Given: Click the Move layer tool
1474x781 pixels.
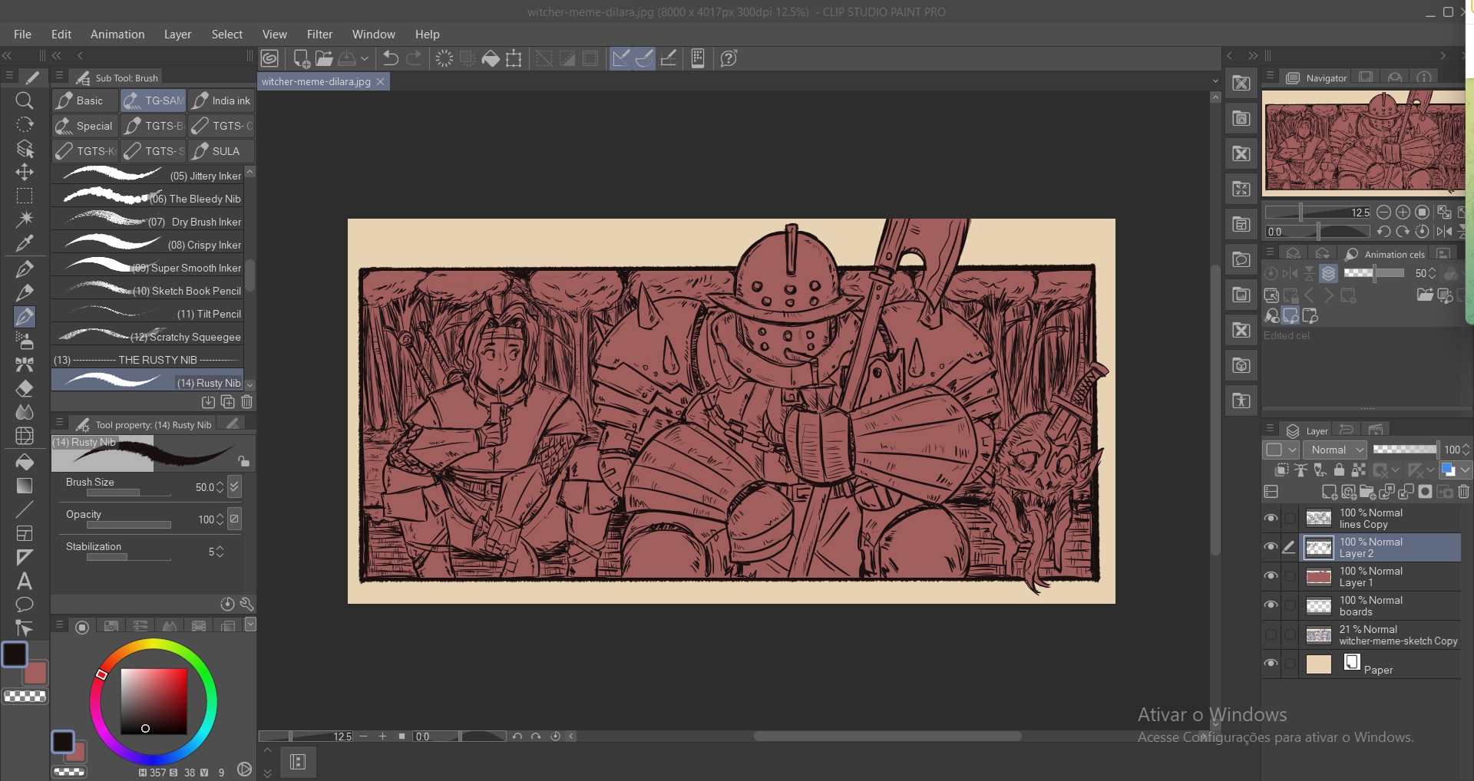Looking at the screenshot, I should (x=25, y=172).
